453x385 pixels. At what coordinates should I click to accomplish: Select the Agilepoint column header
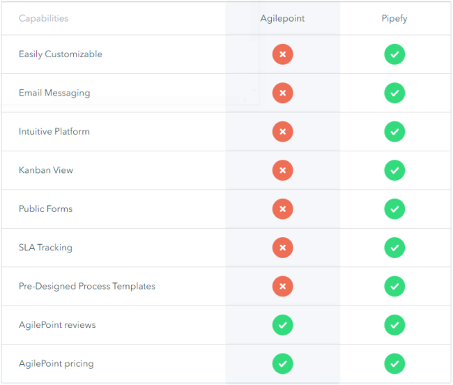(282, 18)
